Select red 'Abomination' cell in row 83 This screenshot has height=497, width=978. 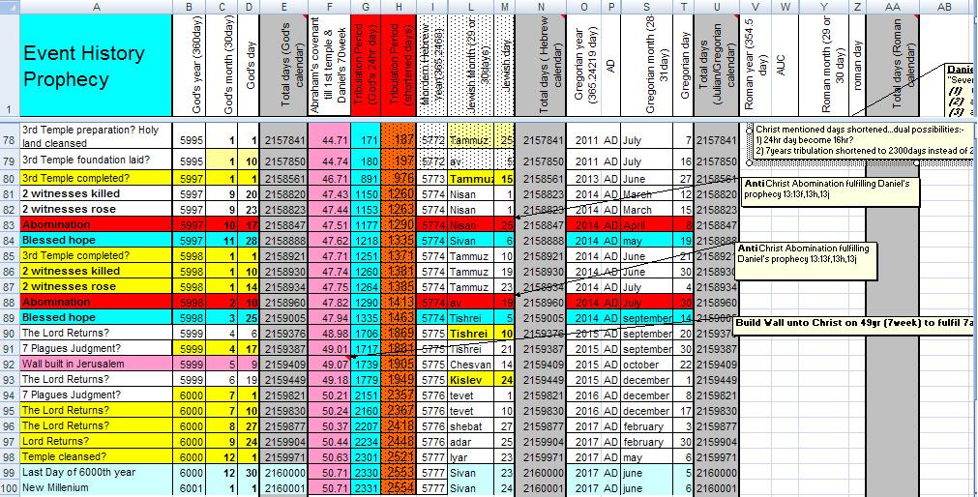(96, 224)
